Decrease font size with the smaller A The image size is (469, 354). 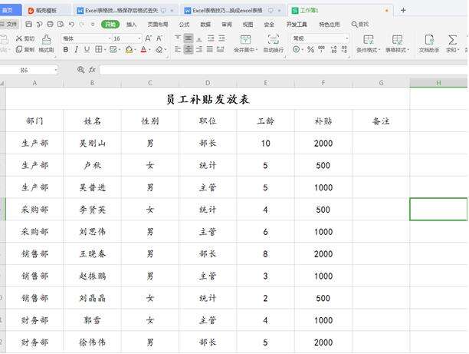coord(159,38)
